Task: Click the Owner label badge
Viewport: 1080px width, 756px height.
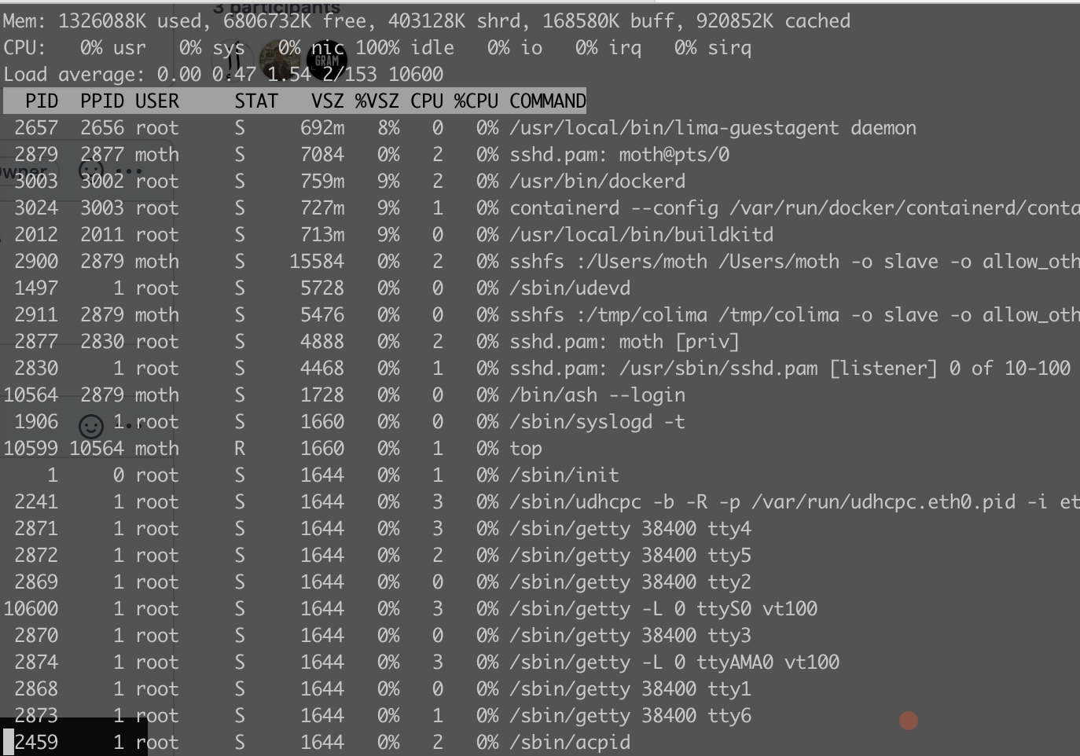Action: point(22,172)
